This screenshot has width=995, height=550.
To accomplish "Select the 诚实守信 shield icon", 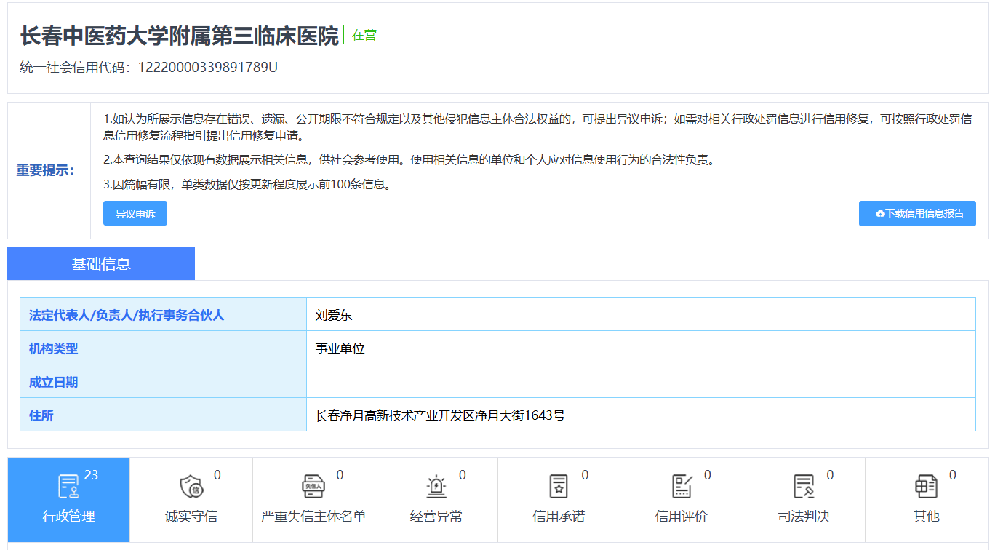I will coord(191,486).
